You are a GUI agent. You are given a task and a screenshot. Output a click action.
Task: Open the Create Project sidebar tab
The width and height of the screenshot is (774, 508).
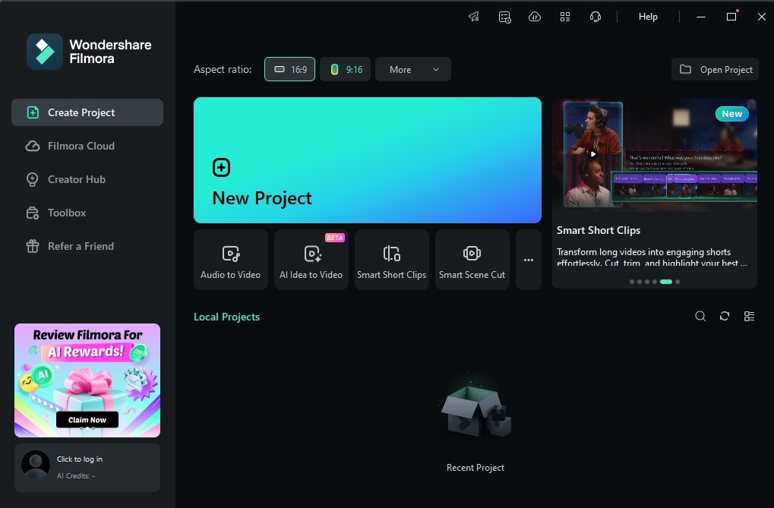click(x=87, y=112)
